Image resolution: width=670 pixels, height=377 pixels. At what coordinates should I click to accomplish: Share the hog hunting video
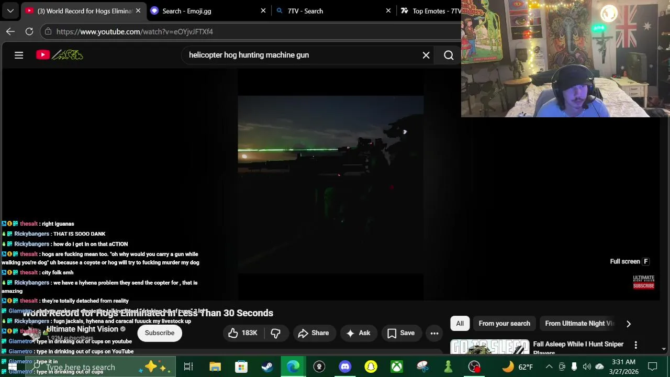[314, 333]
